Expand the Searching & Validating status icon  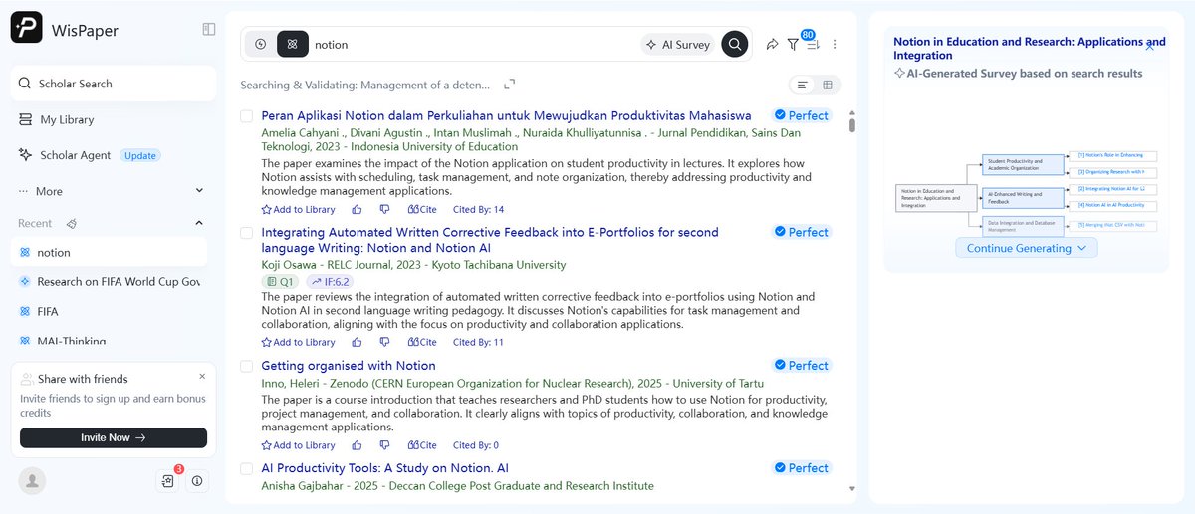tap(510, 85)
